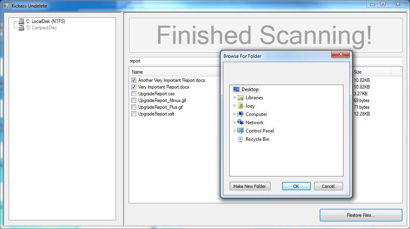Click the report search filter field

(x=175, y=61)
